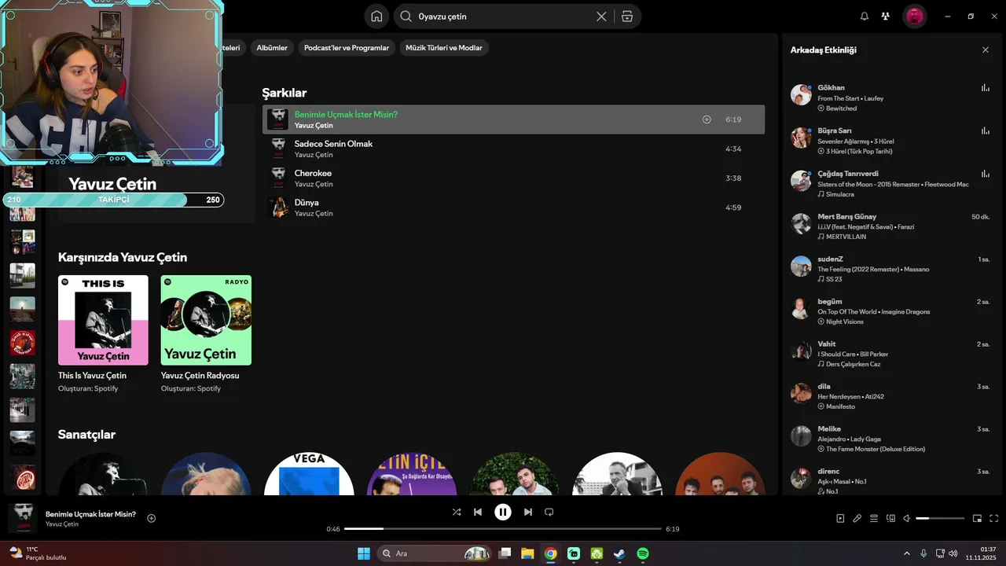The image size is (1006, 566).
Task: Skip to the previous track
Action: tap(478, 512)
